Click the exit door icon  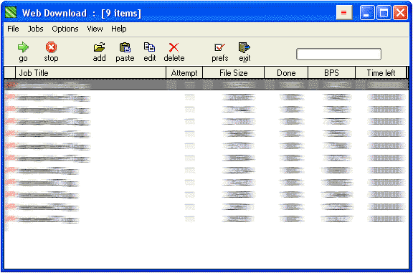pos(245,47)
